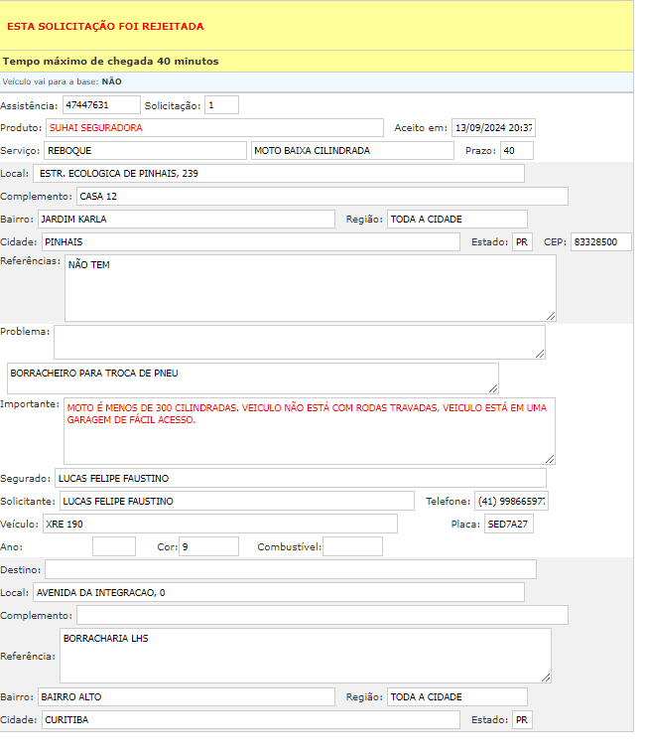Click the Veículo vai para a base: NÃO text

tap(63, 82)
